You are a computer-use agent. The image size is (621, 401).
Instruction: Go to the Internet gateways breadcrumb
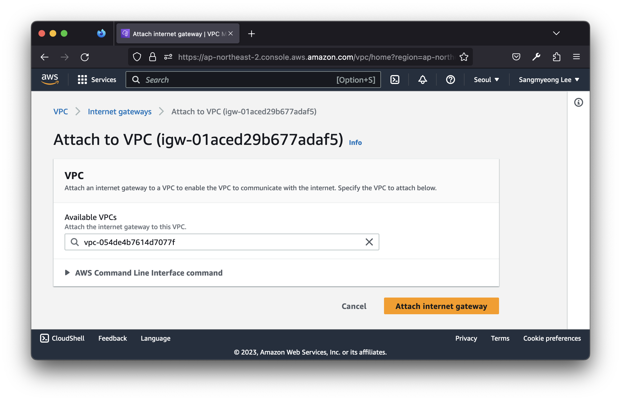(119, 112)
